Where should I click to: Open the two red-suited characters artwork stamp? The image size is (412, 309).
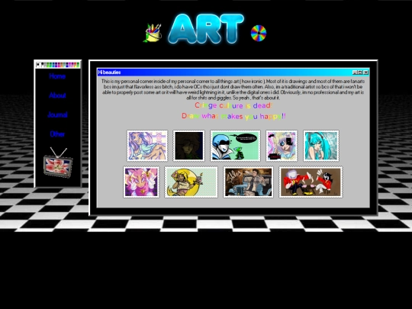pos(311,182)
